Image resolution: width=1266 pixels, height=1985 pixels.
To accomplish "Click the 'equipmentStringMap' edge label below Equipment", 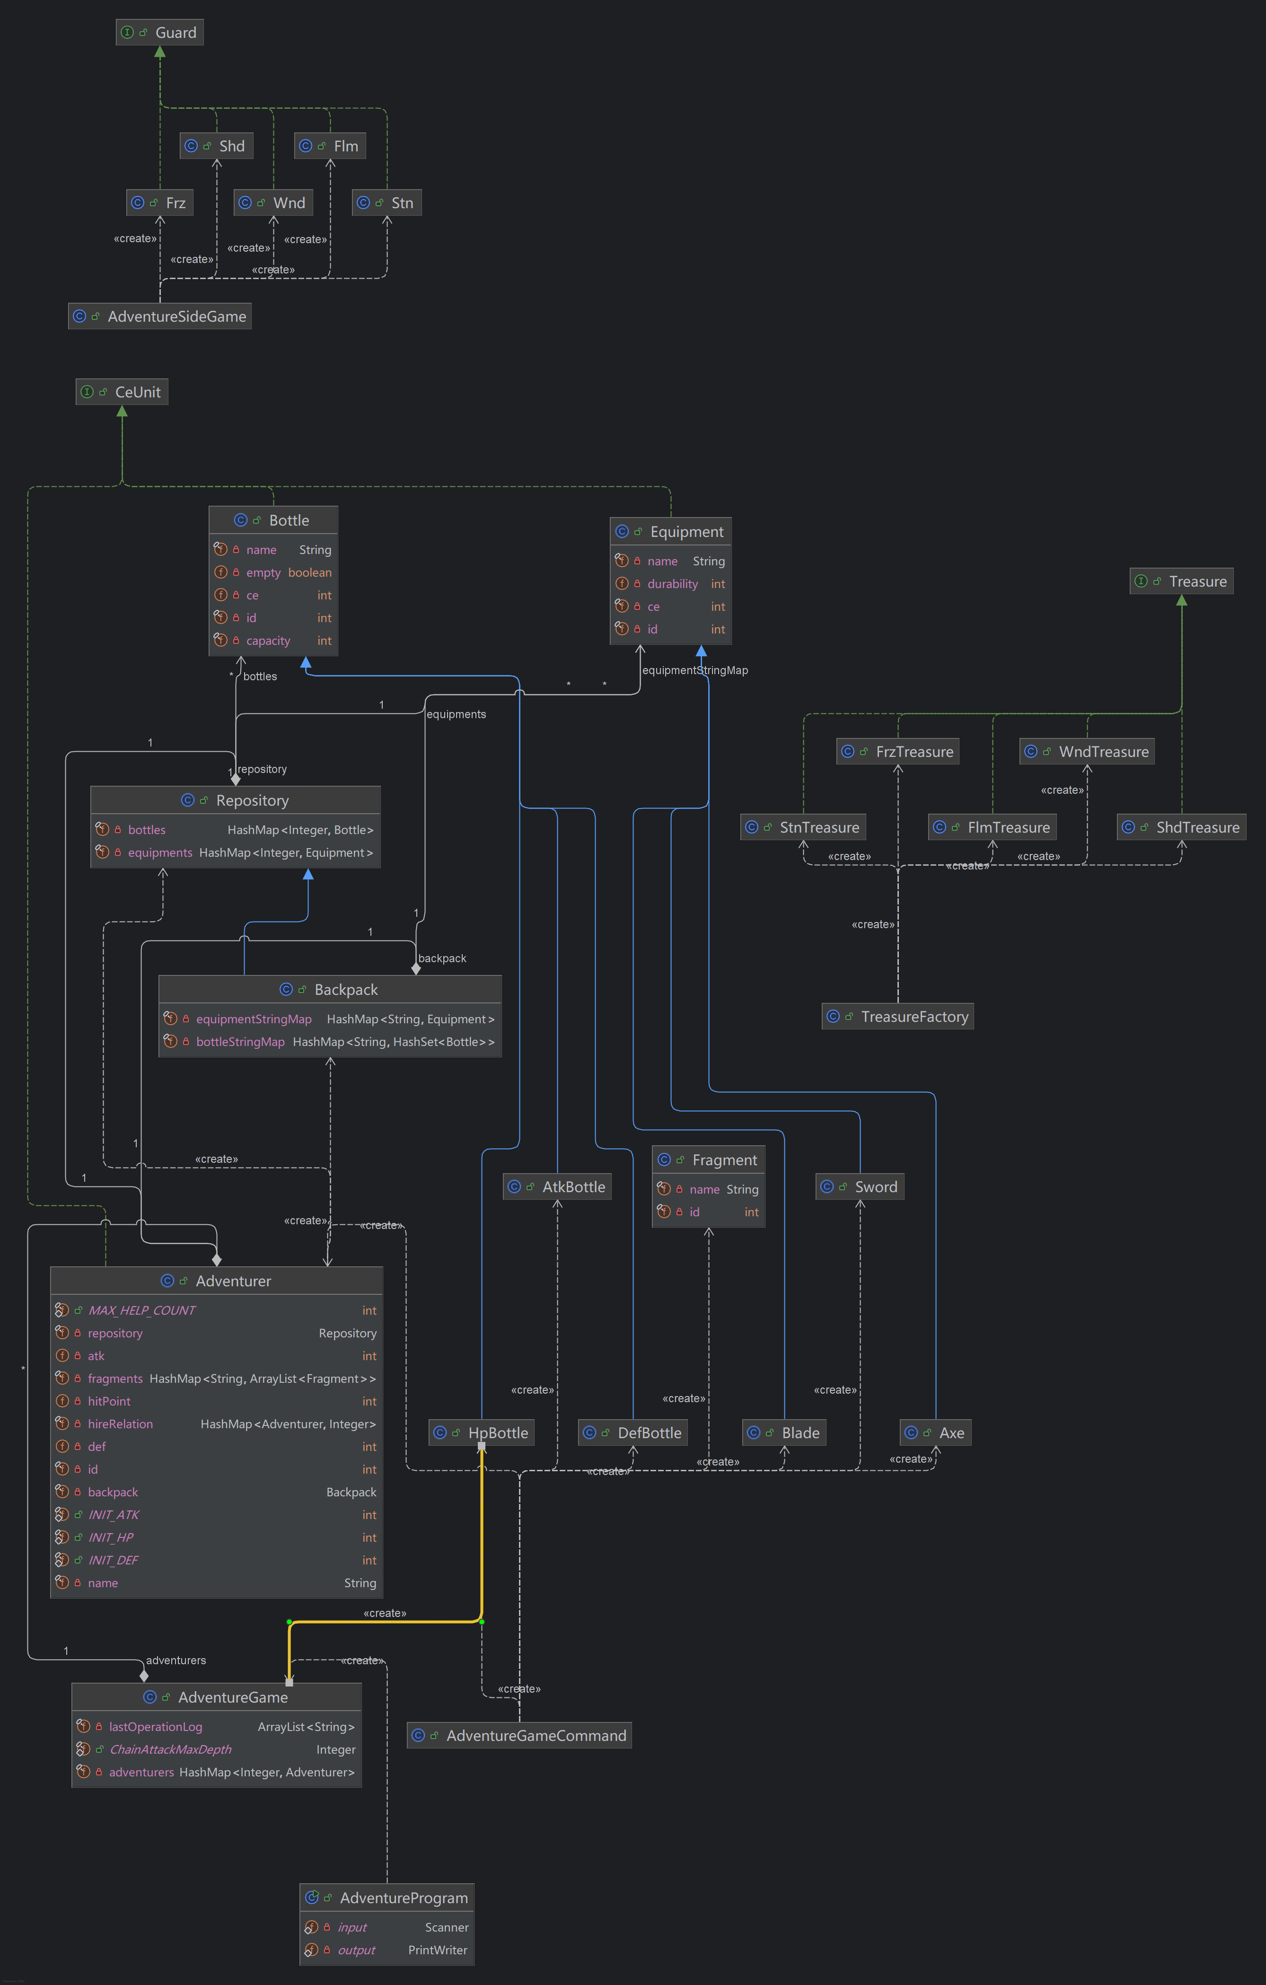I will point(695,670).
